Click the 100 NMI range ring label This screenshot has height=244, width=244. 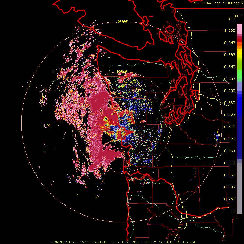122,21
